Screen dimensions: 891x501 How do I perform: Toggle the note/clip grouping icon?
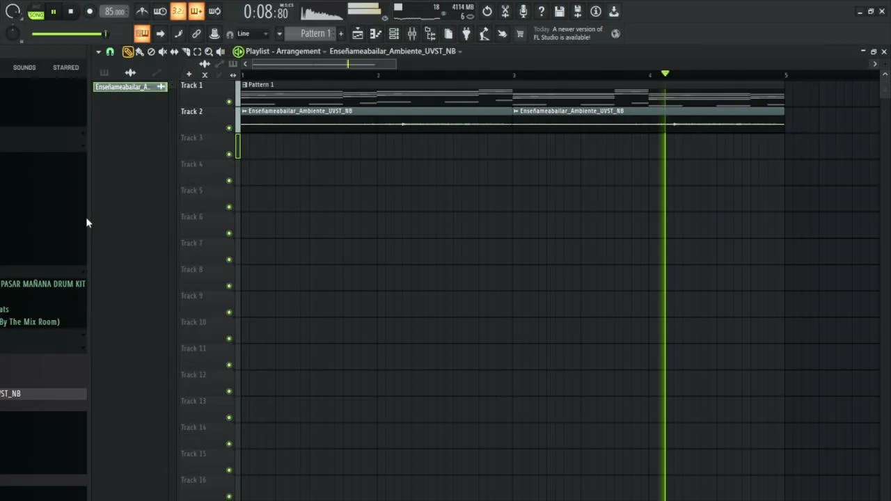coord(178,33)
